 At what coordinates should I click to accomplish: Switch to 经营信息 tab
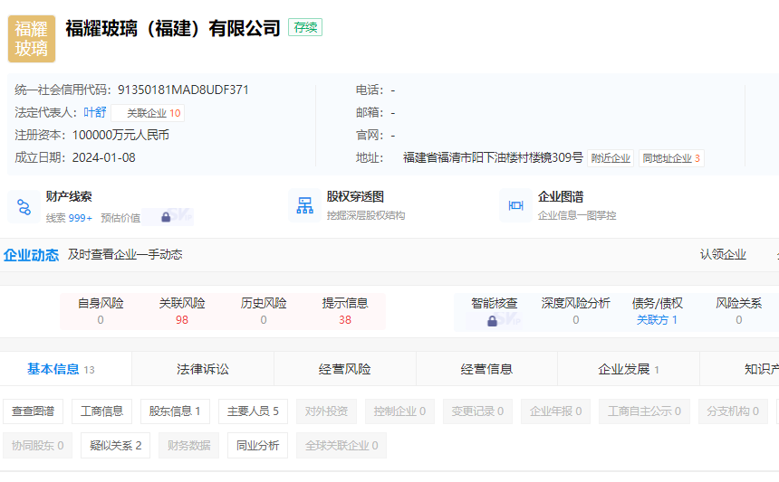(x=486, y=369)
